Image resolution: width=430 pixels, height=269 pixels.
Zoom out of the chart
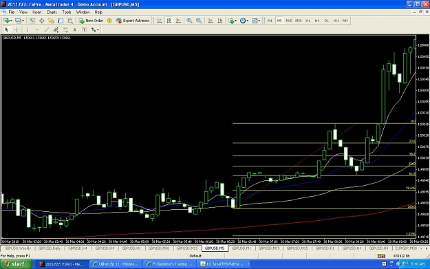point(199,21)
